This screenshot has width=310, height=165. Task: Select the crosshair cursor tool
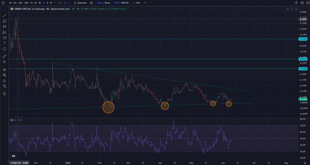point(4,10)
